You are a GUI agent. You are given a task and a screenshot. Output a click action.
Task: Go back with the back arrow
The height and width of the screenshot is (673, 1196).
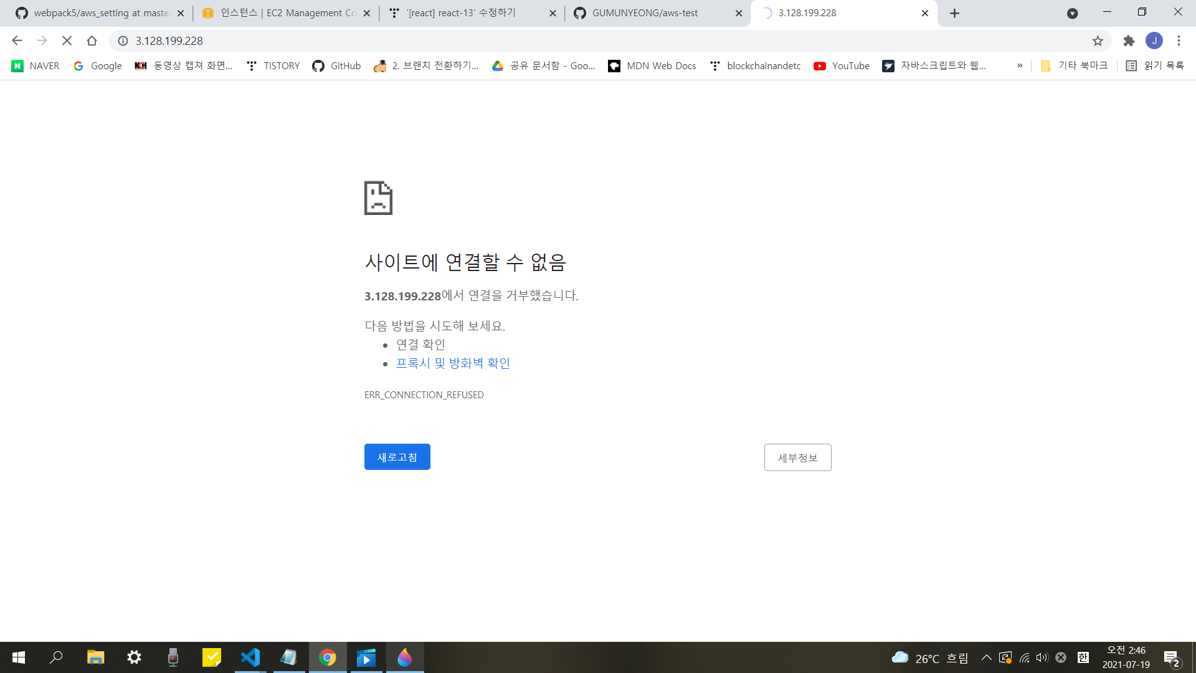[x=17, y=41]
